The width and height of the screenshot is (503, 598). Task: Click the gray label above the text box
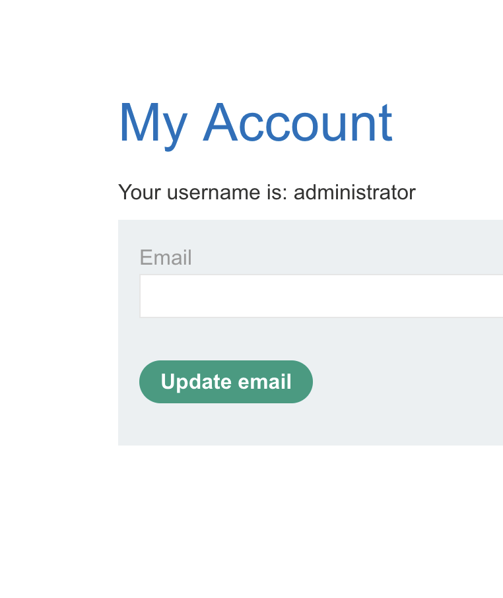166,257
